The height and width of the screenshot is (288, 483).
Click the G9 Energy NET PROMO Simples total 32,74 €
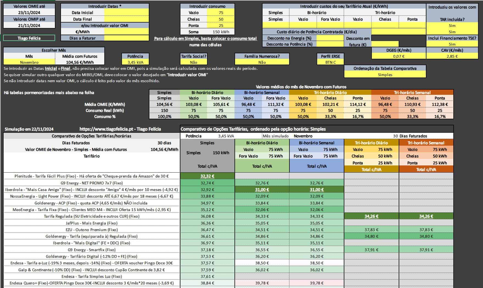(207, 183)
